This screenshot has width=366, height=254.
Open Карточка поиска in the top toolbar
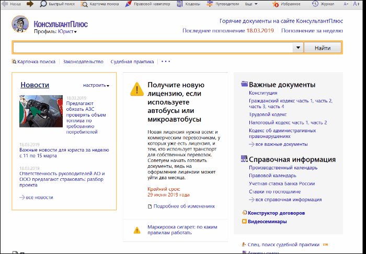(100, 4)
